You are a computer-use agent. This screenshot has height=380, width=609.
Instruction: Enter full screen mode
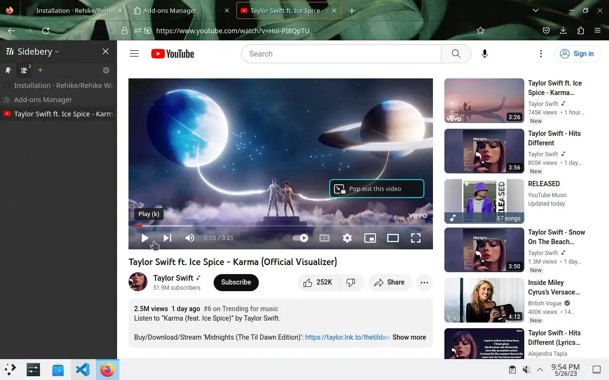click(x=416, y=238)
